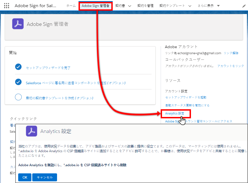Click the クイックリンク heading
The image size is (248, 183).
[x=23, y=119]
